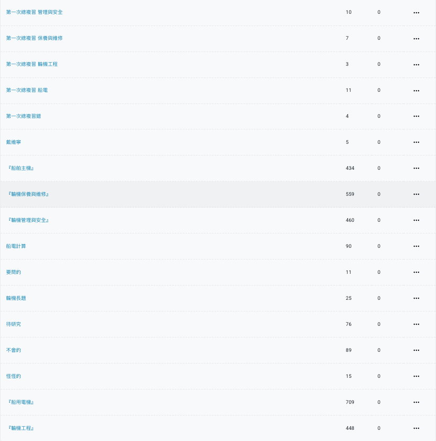Open more options for 『輪機保養與維修』 row
The width and height of the screenshot is (436, 441).
click(416, 194)
